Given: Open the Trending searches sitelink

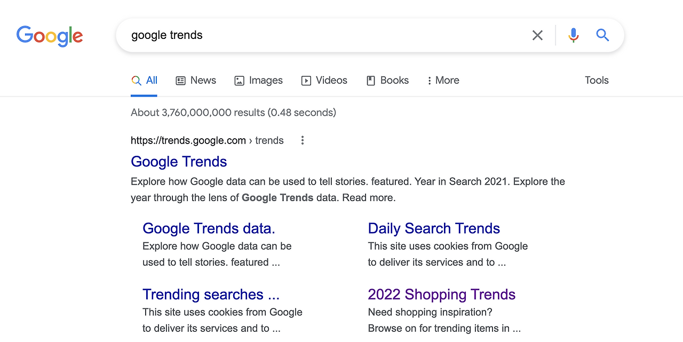Looking at the screenshot, I should tap(211, 295).
